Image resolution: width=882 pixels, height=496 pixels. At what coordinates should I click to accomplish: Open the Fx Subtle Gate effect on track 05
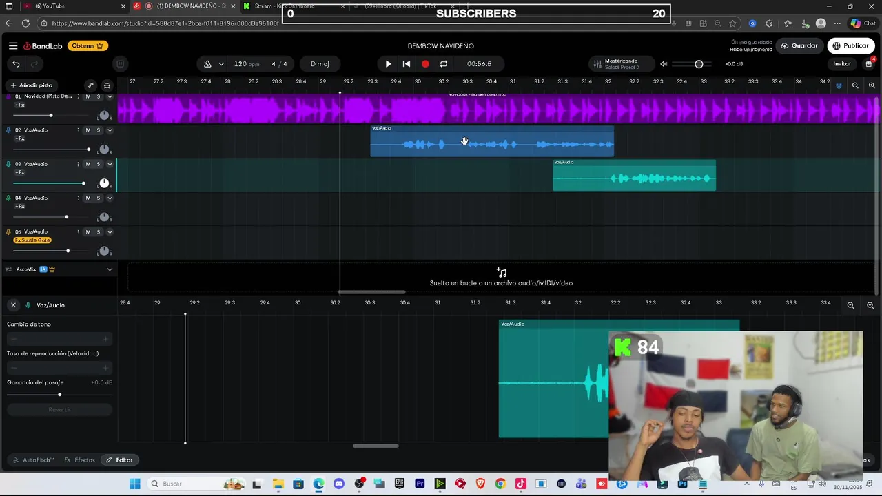(x=32, y=240)
